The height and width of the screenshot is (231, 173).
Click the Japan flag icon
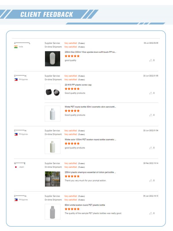pyautogui.click(x=16, y=167)
